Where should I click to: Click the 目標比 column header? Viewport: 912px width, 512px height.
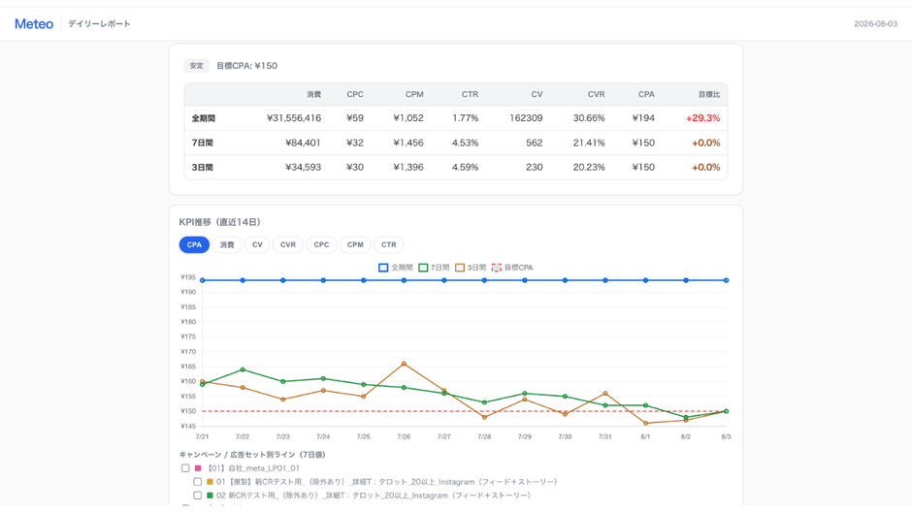coord(709,94)
